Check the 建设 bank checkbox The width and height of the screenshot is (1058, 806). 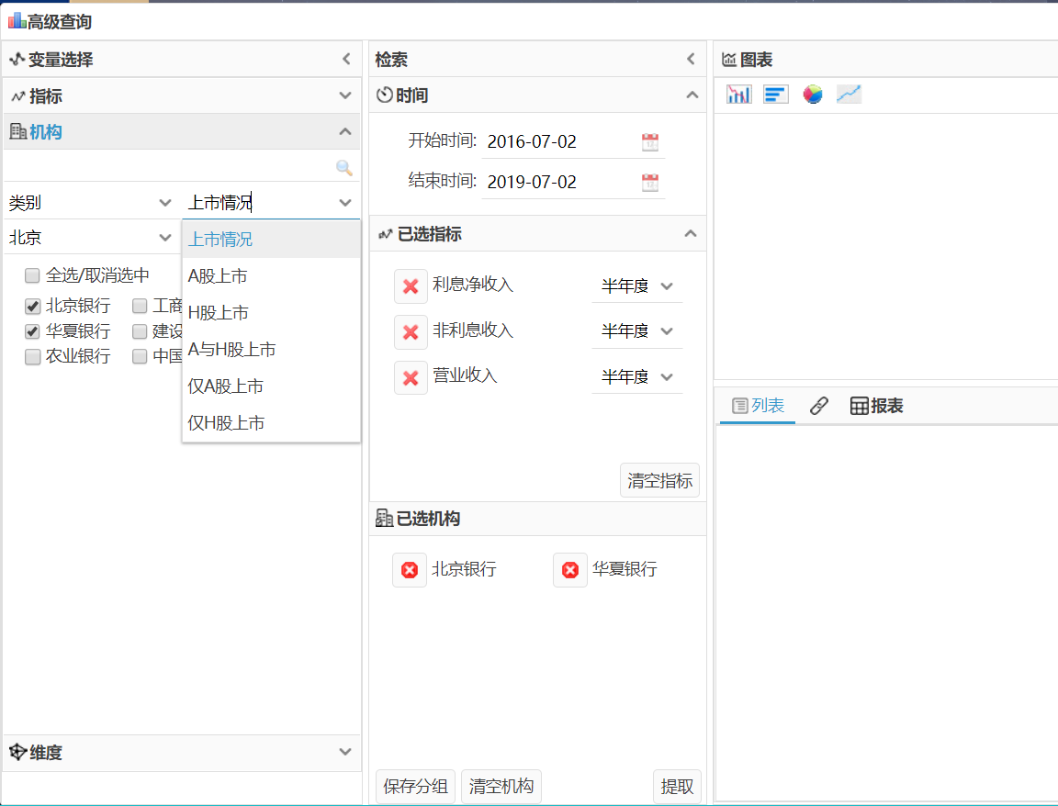(140, 331)
